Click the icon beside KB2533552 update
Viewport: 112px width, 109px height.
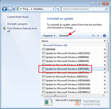[x=44, y=53]
